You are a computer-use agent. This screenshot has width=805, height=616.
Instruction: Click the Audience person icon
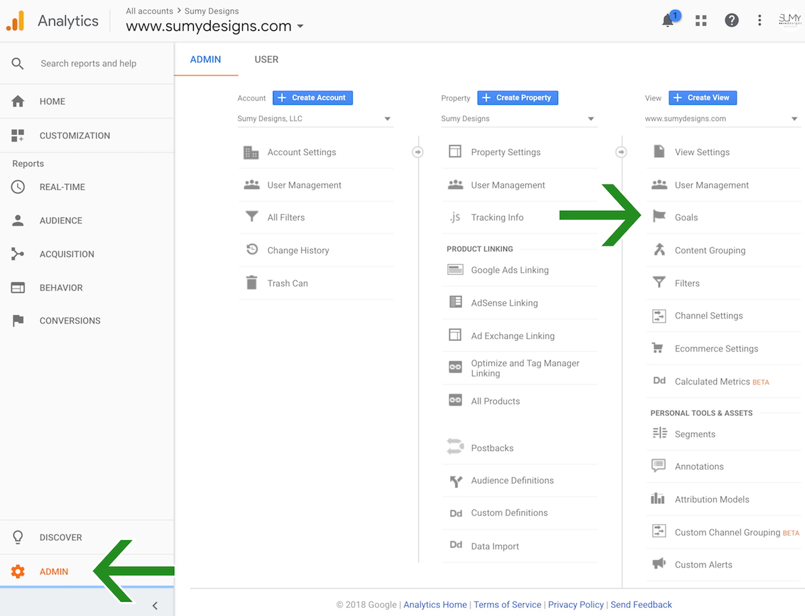point(18,220)
